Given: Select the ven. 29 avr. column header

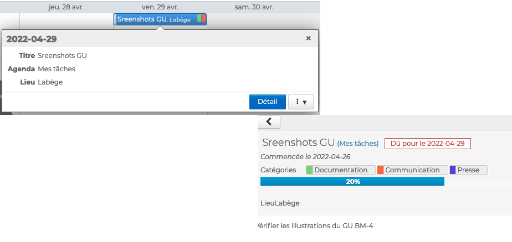Looking at the screenshot, I should coord(160,7).
